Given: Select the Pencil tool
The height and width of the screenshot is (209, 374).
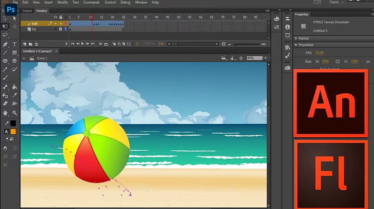Looking at the screenshot, I should click(x=5, y=69).
